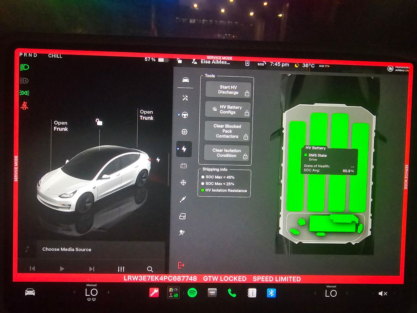Open the vehicle info section in service sidebar

(x=185, y=80)
